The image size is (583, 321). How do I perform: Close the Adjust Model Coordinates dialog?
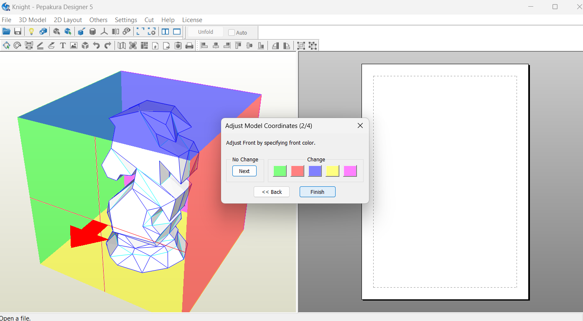pos(360,125)
